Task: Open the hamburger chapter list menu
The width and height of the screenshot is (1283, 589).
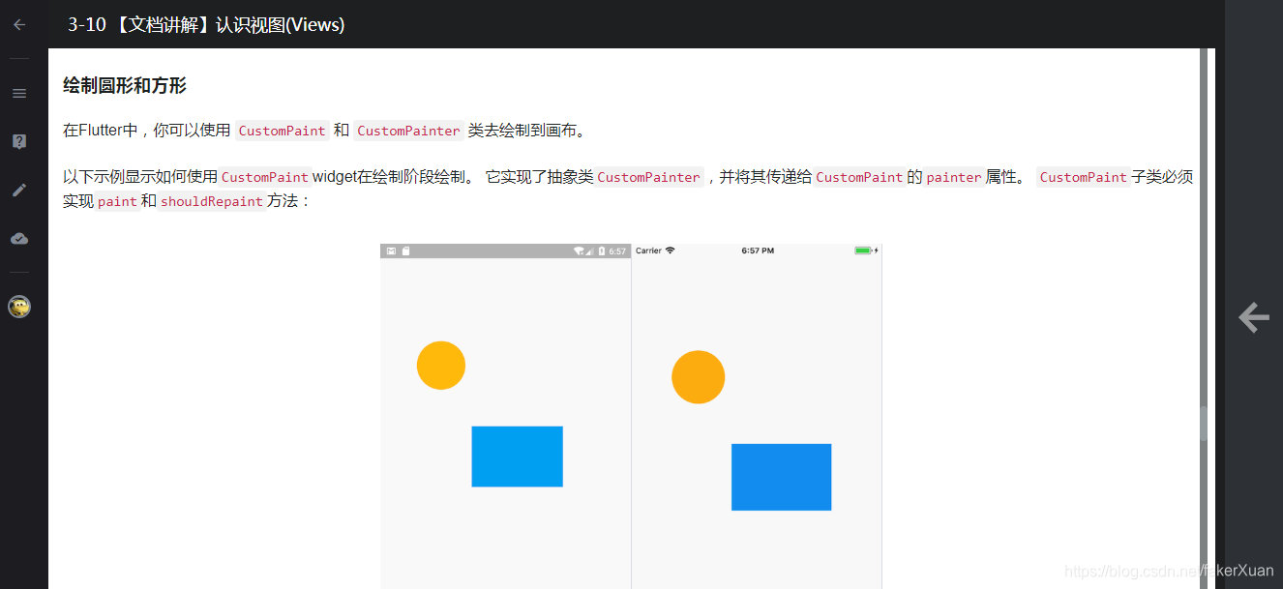Action: click(x=19, y=94)
